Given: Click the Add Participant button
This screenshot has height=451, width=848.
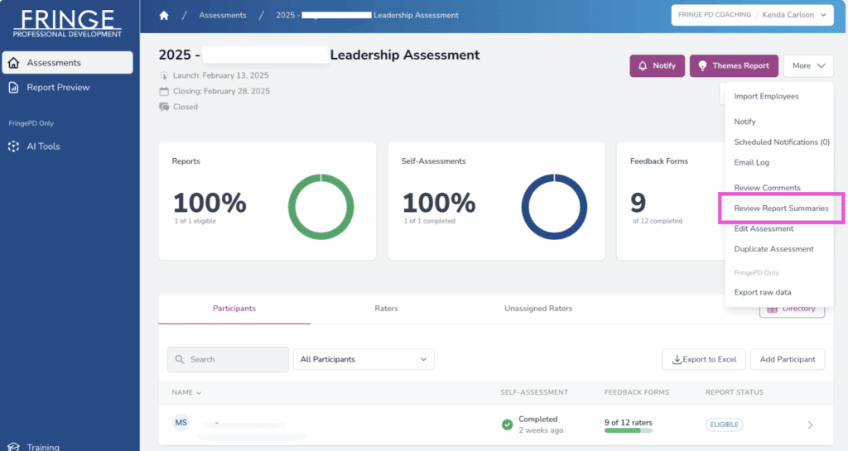Looking at the screenshot, I should (x=787, y=359).
